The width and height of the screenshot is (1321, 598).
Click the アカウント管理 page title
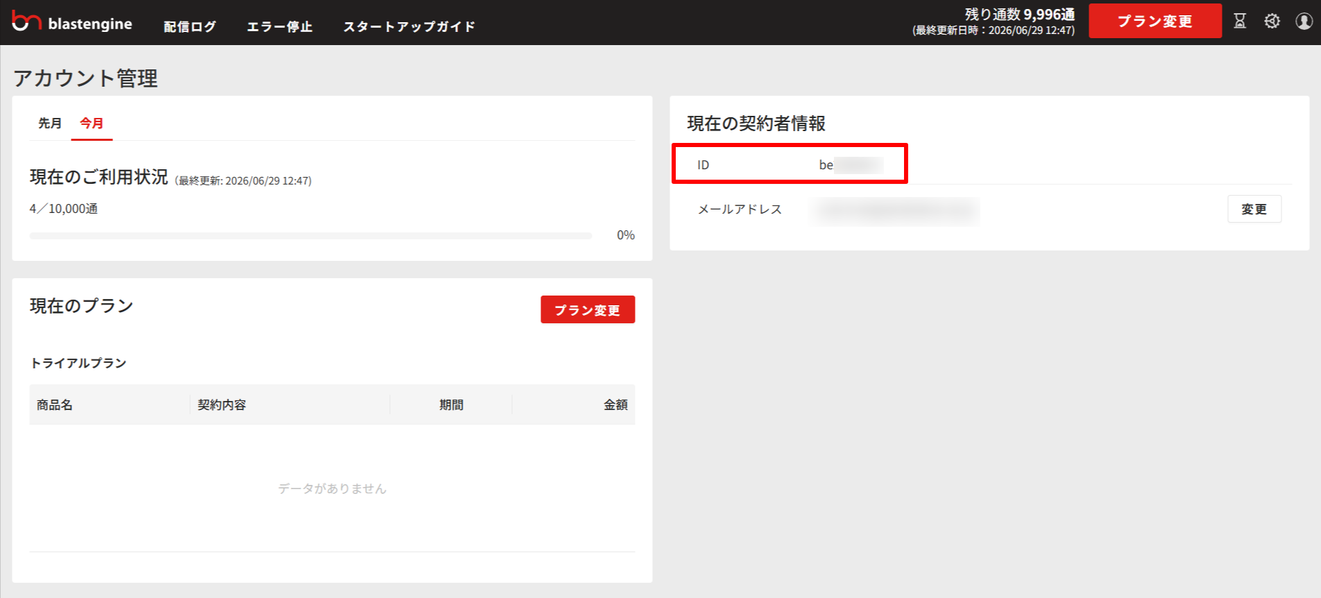click(x=85, y=78)
